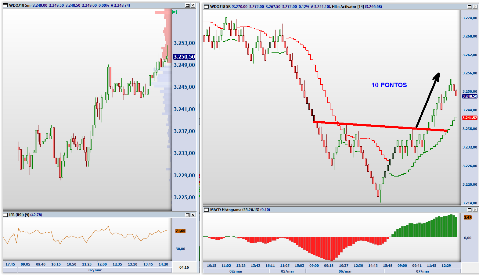Click the 2,47 MACD value label
This screenshot has width=479, height=275.
[467, 217]
